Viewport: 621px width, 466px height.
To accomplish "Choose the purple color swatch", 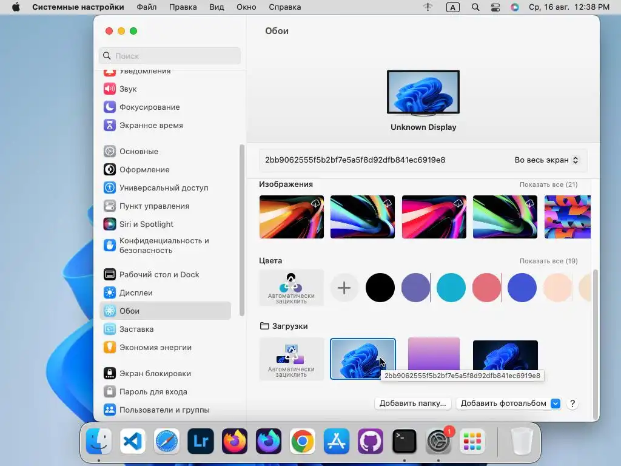I will (x=415, y=288).
